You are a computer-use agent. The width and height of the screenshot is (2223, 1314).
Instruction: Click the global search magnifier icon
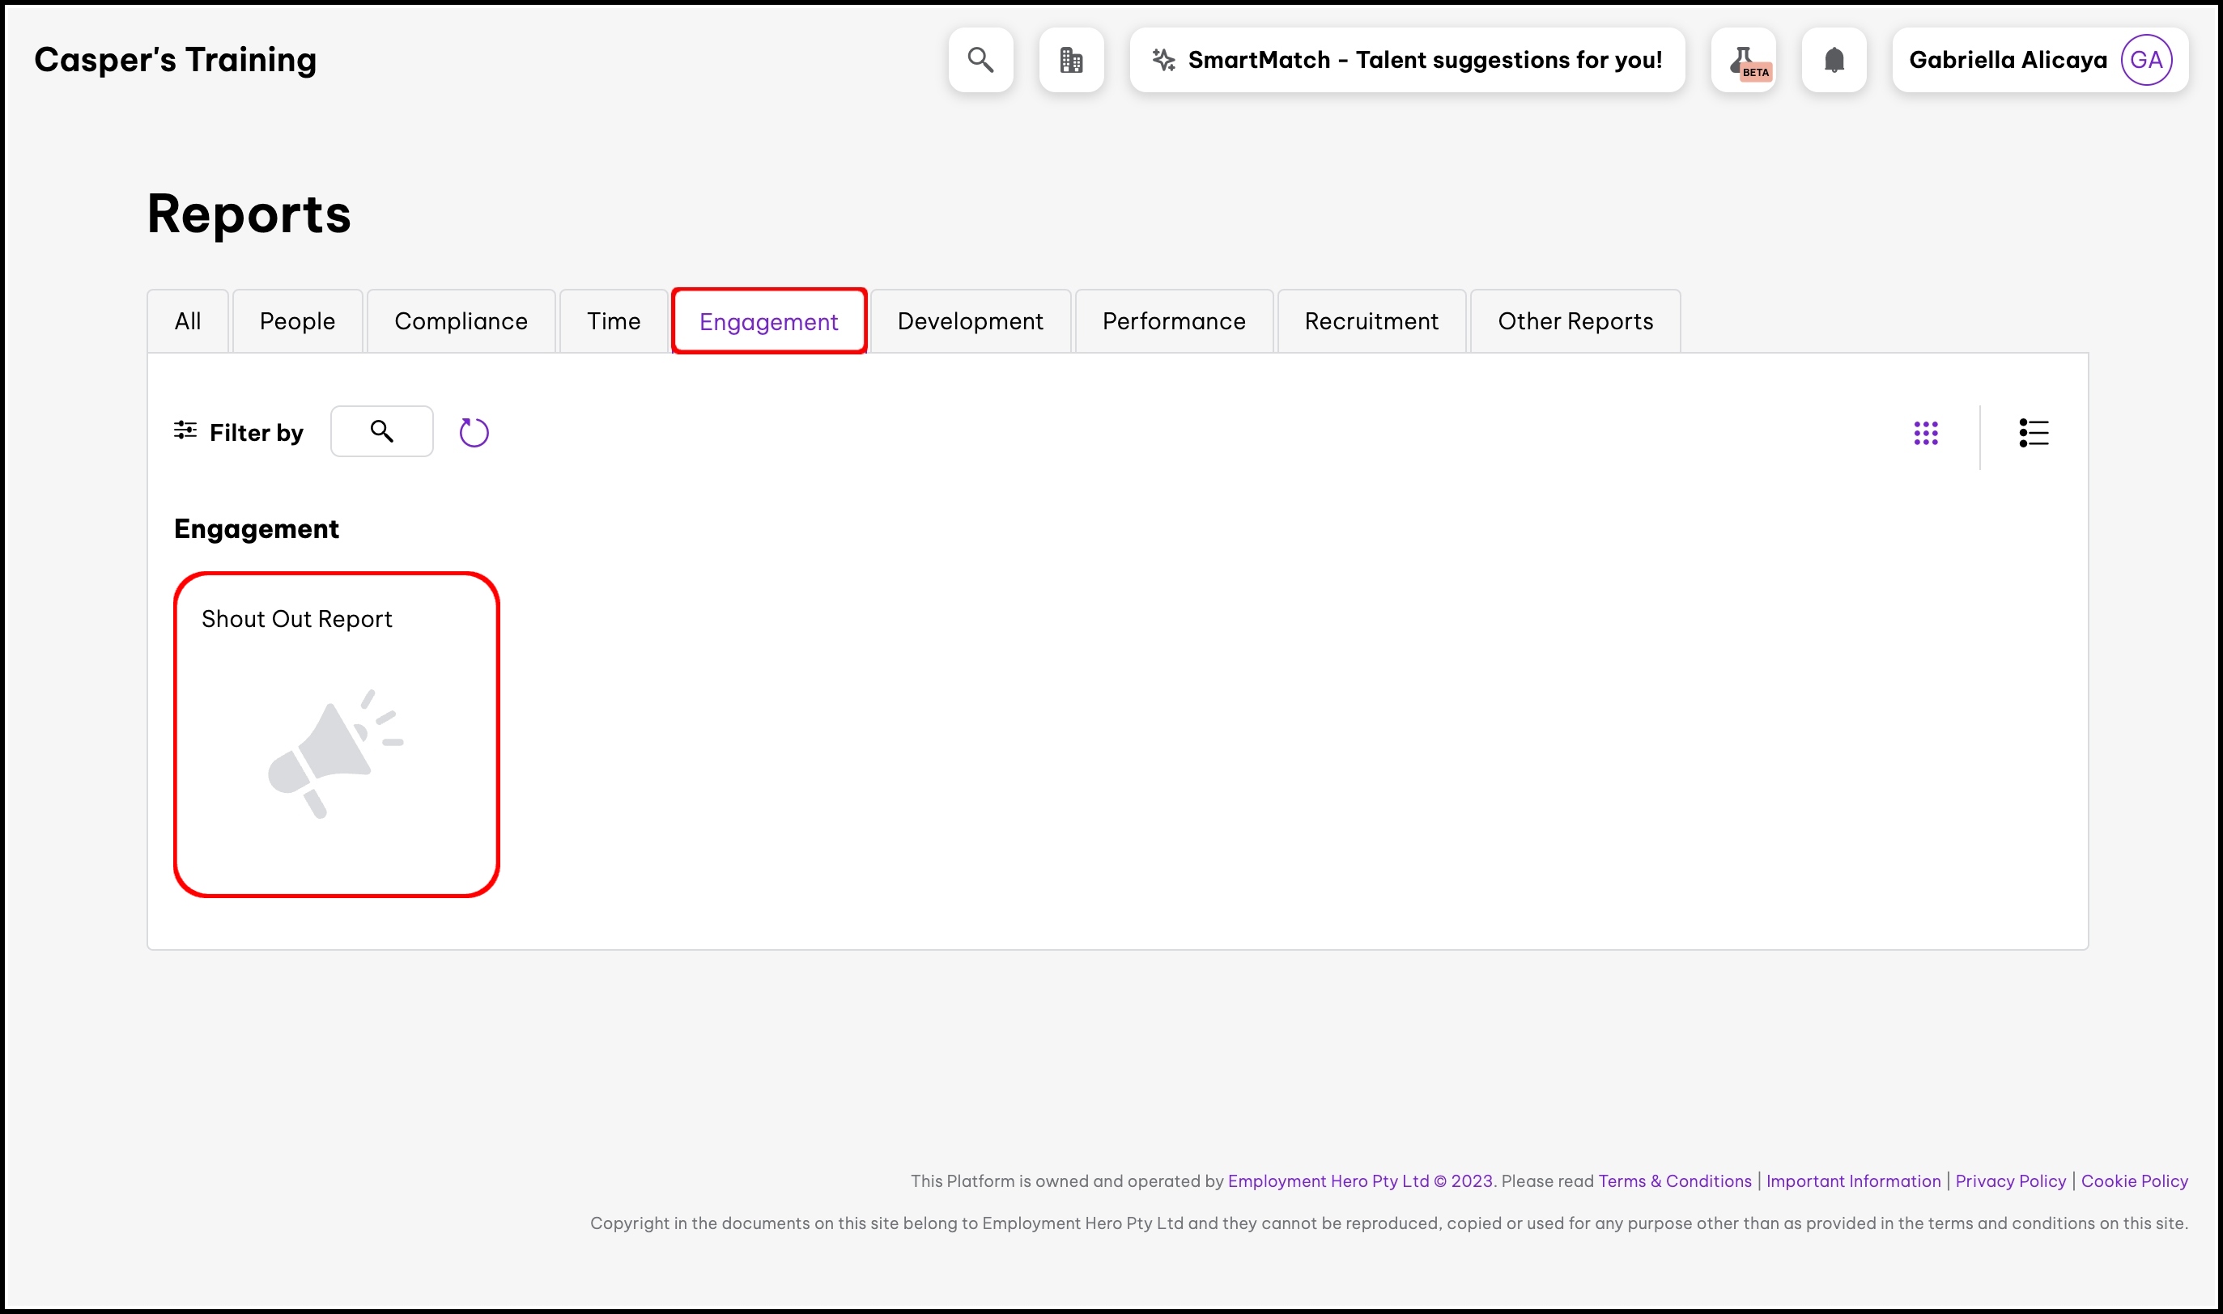[x=980, y=60]
